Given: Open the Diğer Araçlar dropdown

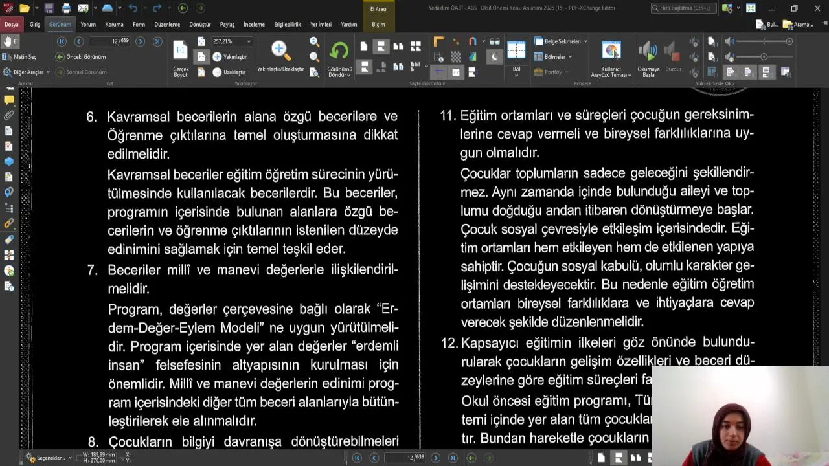Looking at the screenshot, I should pyautogui.click(x=27, y=72).
